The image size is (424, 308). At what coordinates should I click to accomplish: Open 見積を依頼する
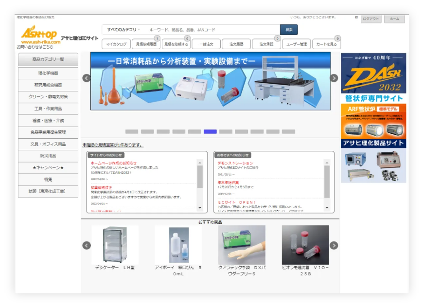177,44
